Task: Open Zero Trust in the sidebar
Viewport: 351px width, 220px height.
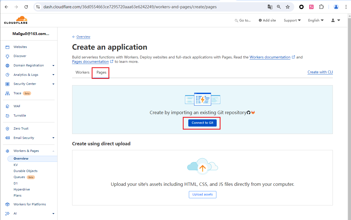Action: [21, 129]
